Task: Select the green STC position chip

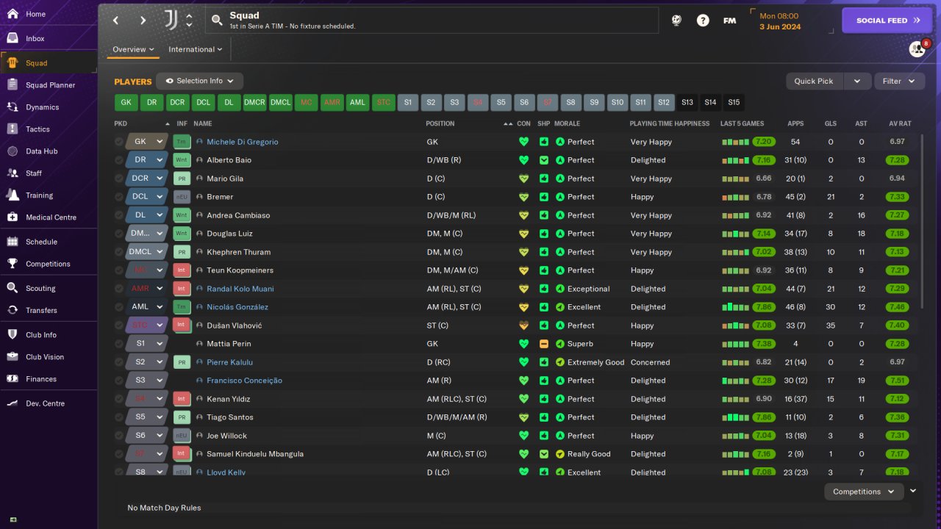Action: tap(383, 103)
